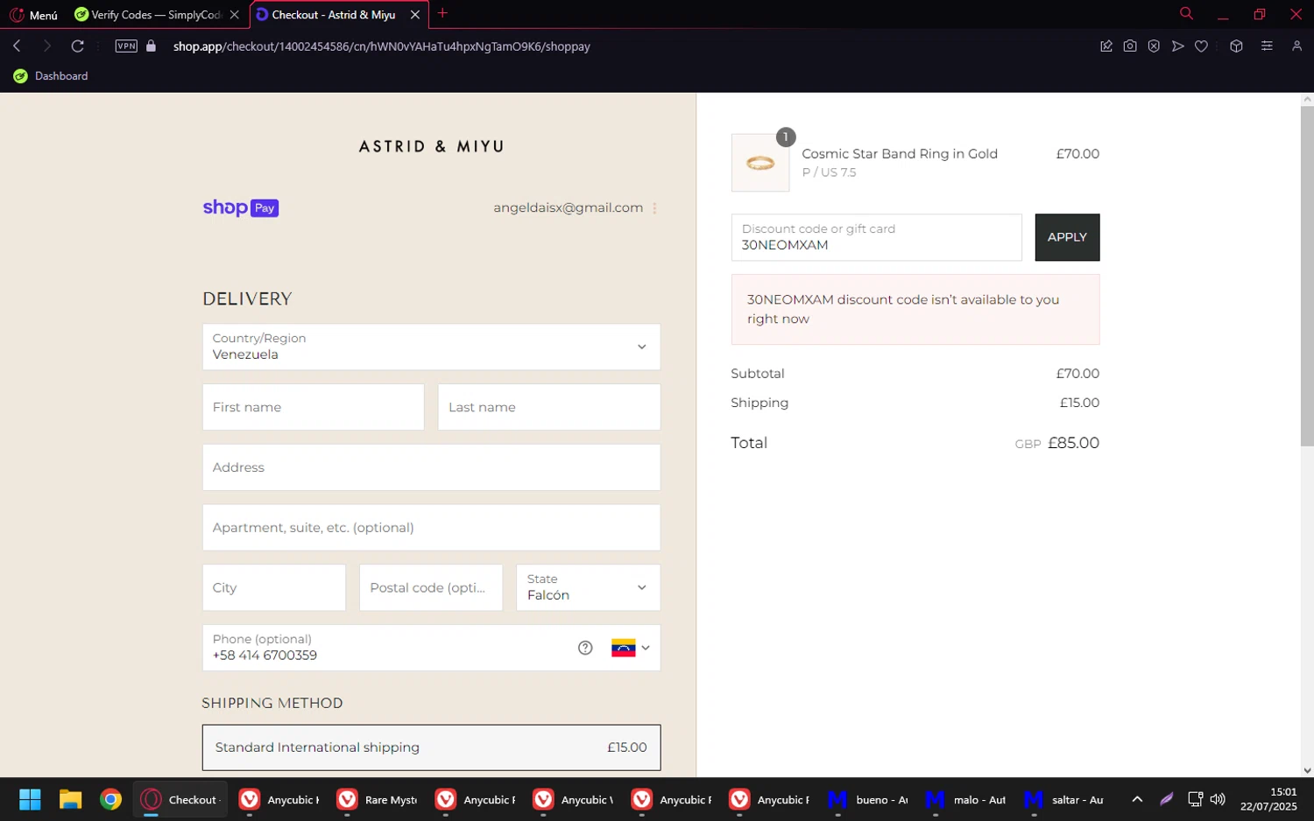
Task: Toggle the VPN badge in the address bar
Action: coord(126,46)
